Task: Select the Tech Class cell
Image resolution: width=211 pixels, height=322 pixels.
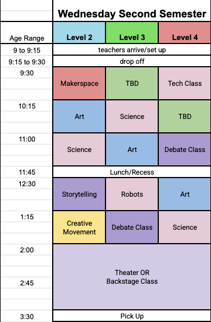Action: click(x=185, y=84)
